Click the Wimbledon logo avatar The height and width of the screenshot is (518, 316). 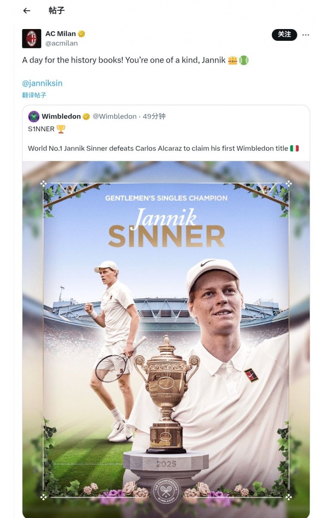[34, 117]
